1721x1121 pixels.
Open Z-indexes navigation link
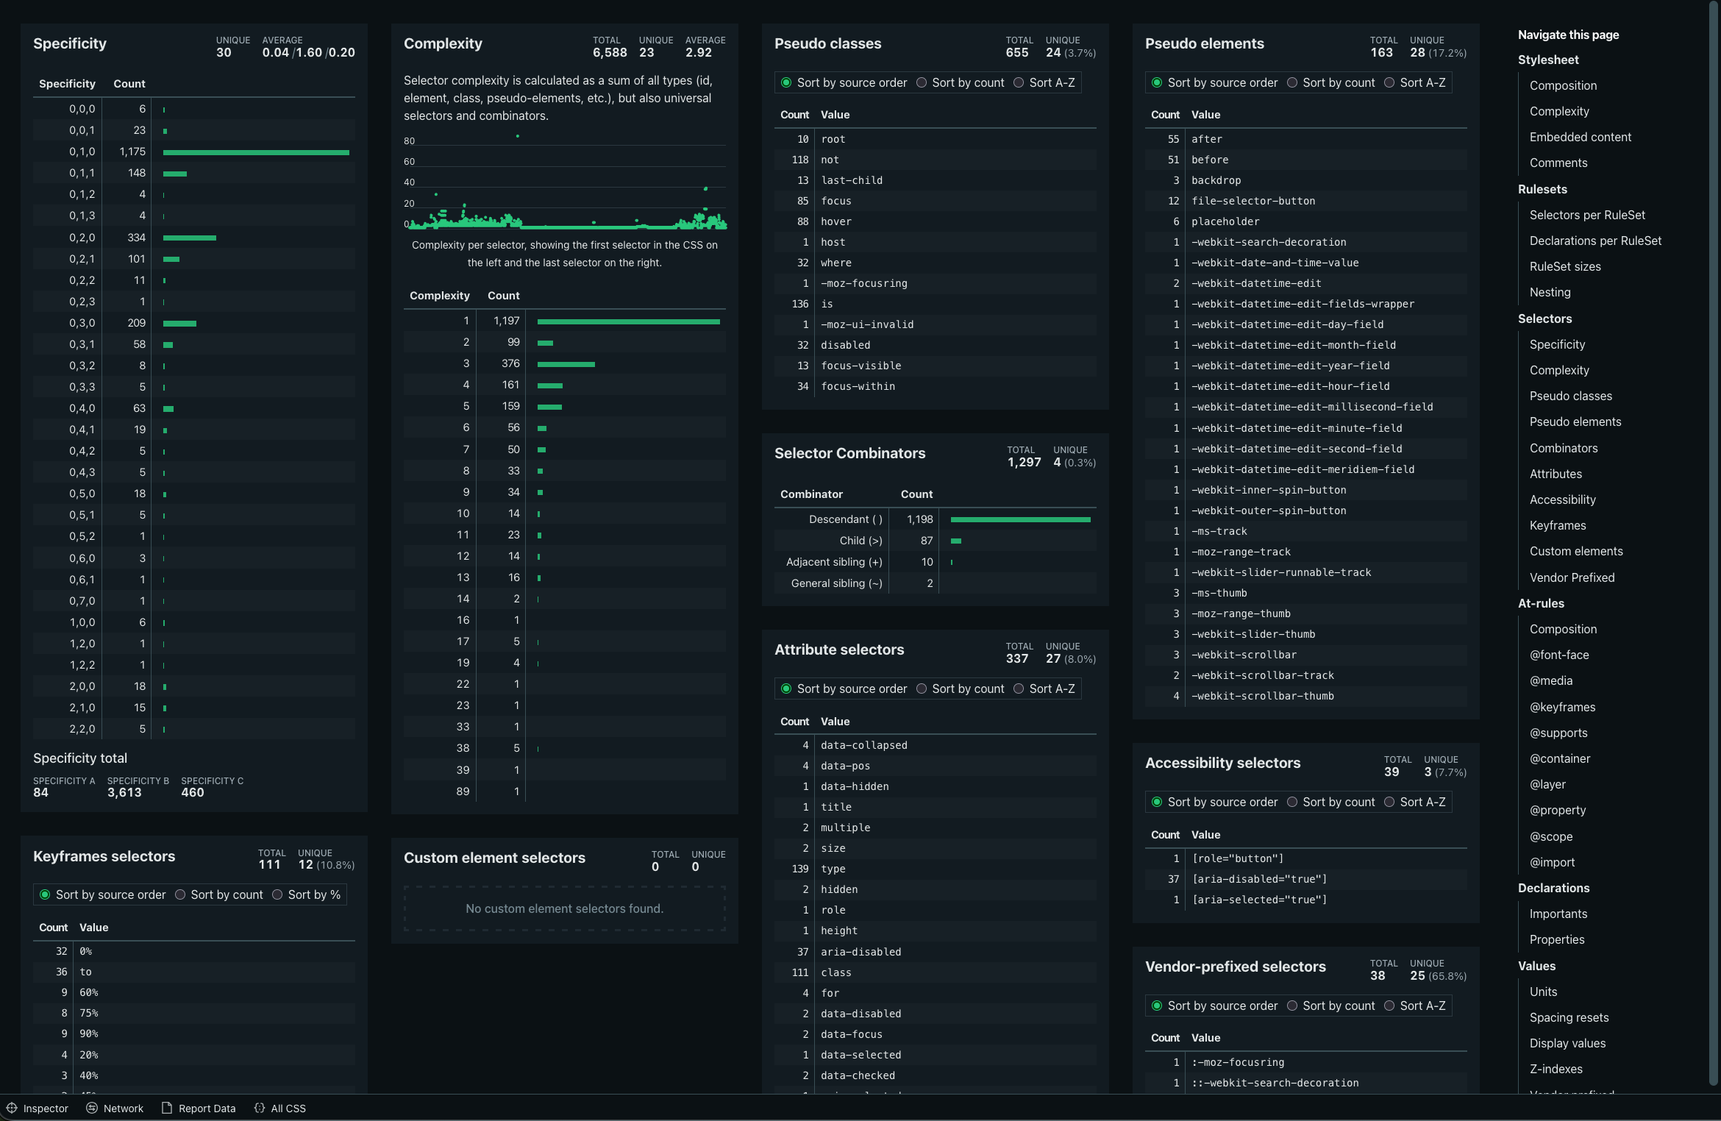1556,1069
